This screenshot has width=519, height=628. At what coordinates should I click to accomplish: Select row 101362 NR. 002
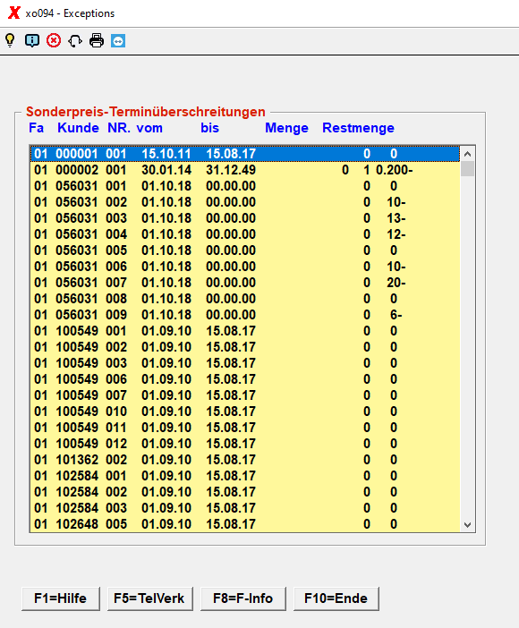(245, 460)
